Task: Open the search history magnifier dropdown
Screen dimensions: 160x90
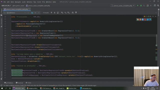Action: pos(4,13)
